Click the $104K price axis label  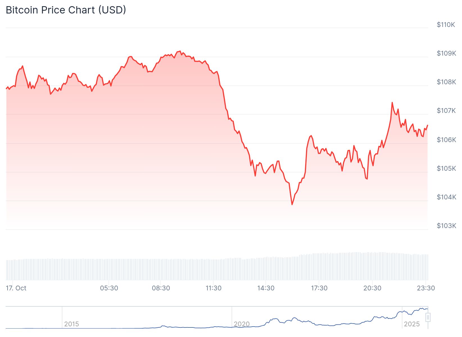446,197
